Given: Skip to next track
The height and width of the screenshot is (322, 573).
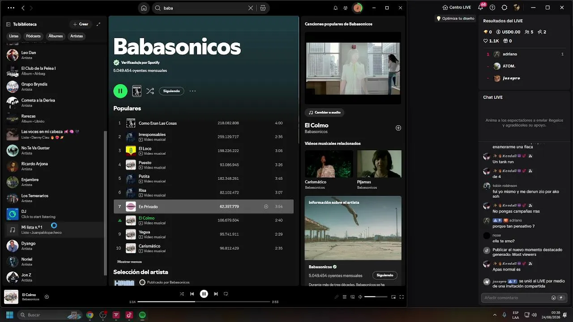Looking at the screenshot, I should [216, 294].
